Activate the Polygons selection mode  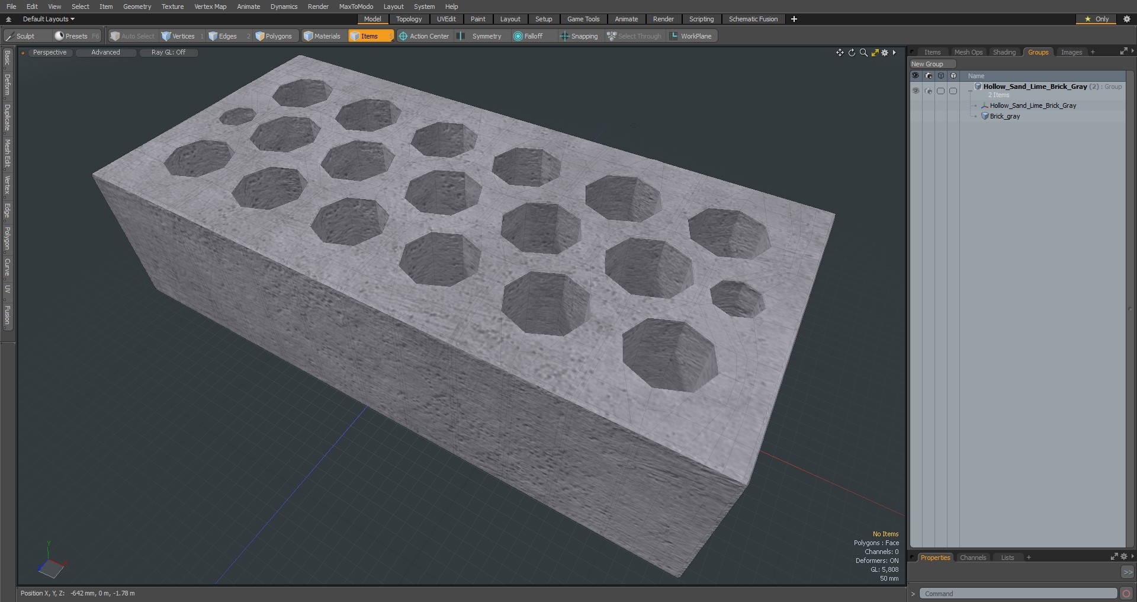(x=274, y=36)
